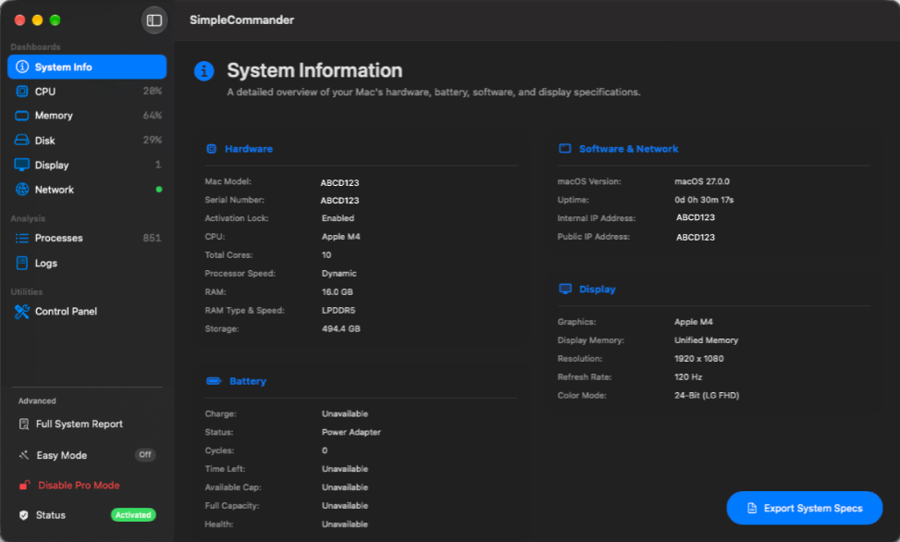
Task: Toggle the sidebar visibility button
Action: pyautogui.click(x=154, y=20)
